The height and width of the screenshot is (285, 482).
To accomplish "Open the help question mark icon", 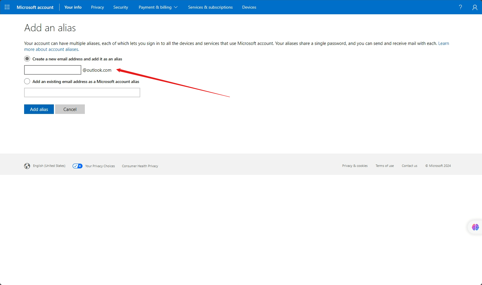I will pos(460,7).
